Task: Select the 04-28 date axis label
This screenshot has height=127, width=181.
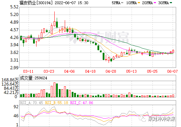Action: click(111, 71)
